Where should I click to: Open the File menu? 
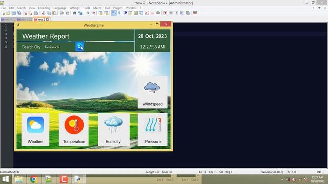[x=4, y=8]
